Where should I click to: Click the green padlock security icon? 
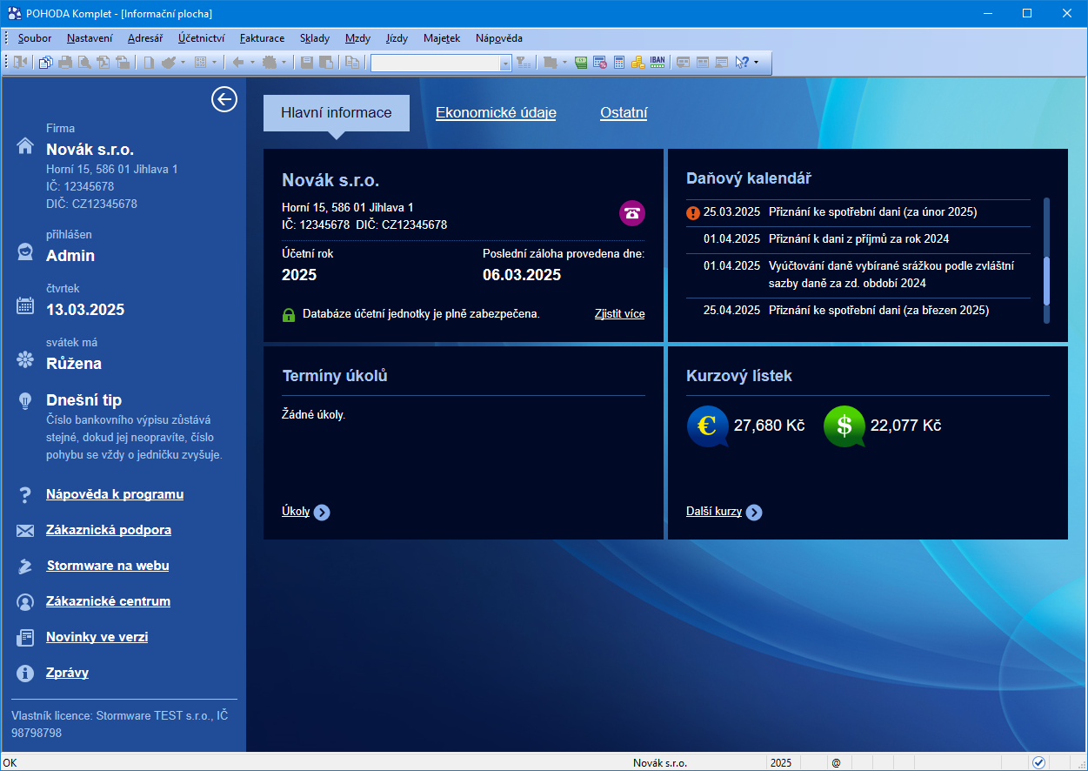pos(289,315)
